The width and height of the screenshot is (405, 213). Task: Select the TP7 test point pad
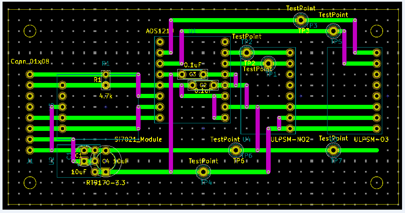[x=333, y=150]
